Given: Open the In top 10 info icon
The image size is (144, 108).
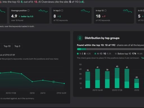Looking at the screenshot, I should tap(105, 11).
